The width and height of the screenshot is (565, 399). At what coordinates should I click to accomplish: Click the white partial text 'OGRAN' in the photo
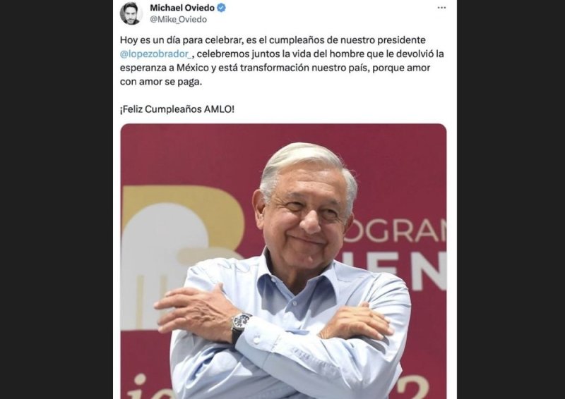(x=395, y=232)
